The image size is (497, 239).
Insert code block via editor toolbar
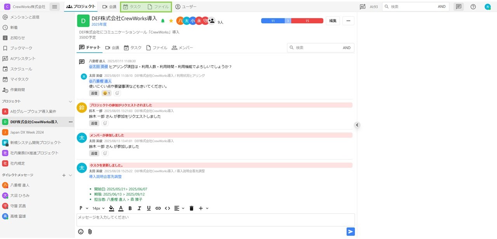[167, 208]
